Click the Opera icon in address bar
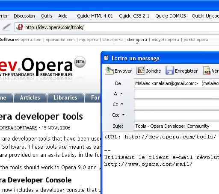 point(20,27)
